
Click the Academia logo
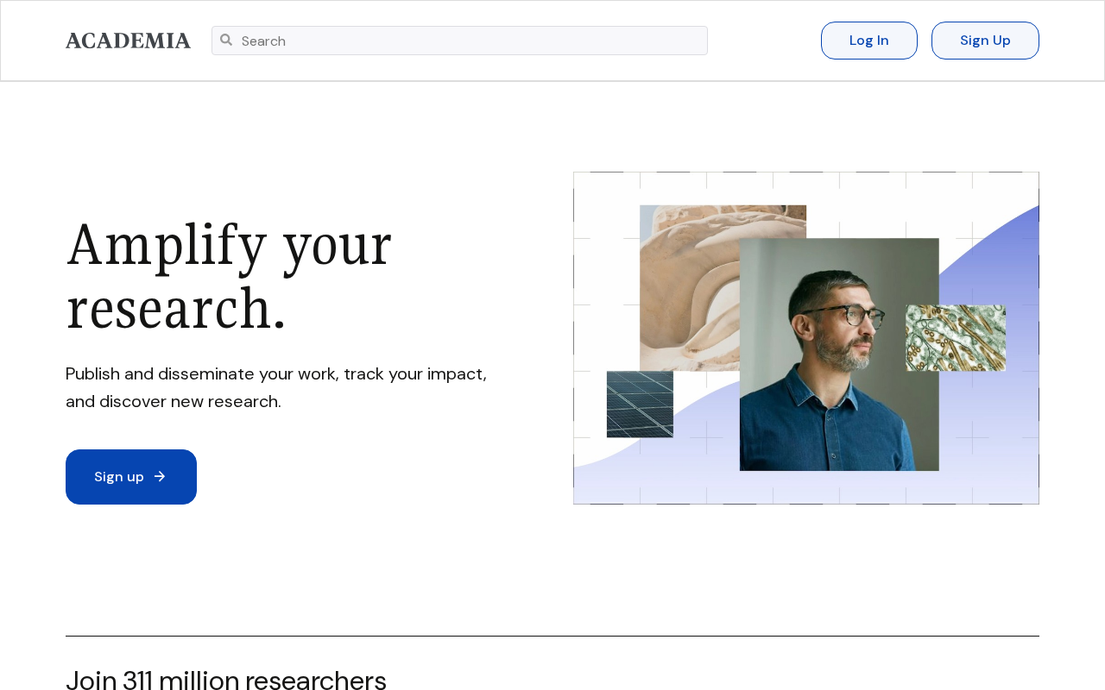coord(128,41)
